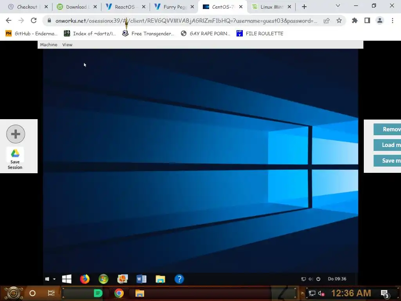This screenshot has width=401, height=301.
Task: Open the GitHub - Enderma... bookmark
Action: pyautogui.click(x=31, y=34)
